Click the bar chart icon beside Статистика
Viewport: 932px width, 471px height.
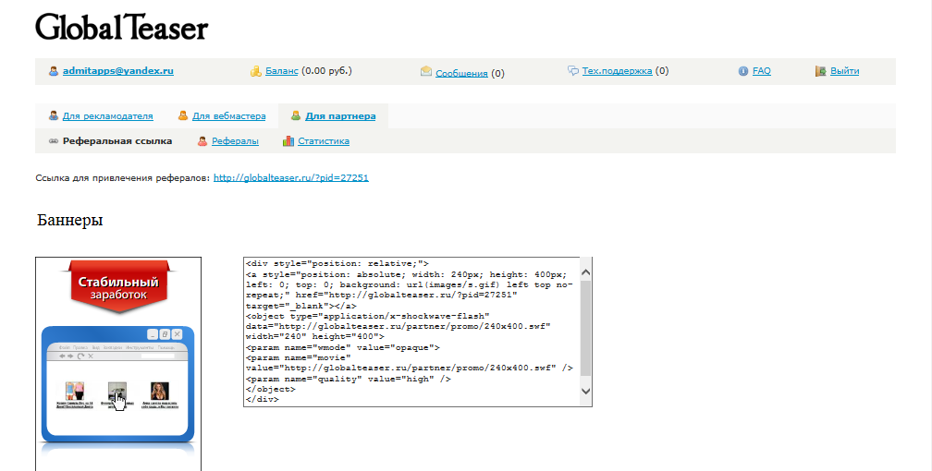pos(288,141)
